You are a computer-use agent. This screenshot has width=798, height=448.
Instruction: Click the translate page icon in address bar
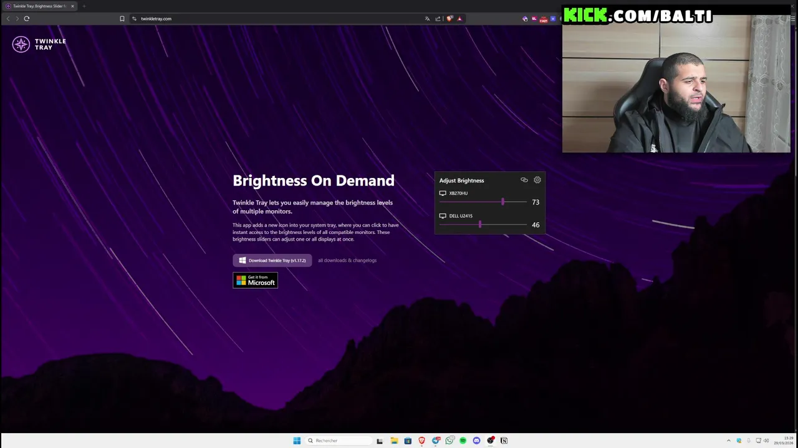pos(427,19)
